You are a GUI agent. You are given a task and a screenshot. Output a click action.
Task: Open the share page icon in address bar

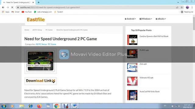tap(177, 7)
